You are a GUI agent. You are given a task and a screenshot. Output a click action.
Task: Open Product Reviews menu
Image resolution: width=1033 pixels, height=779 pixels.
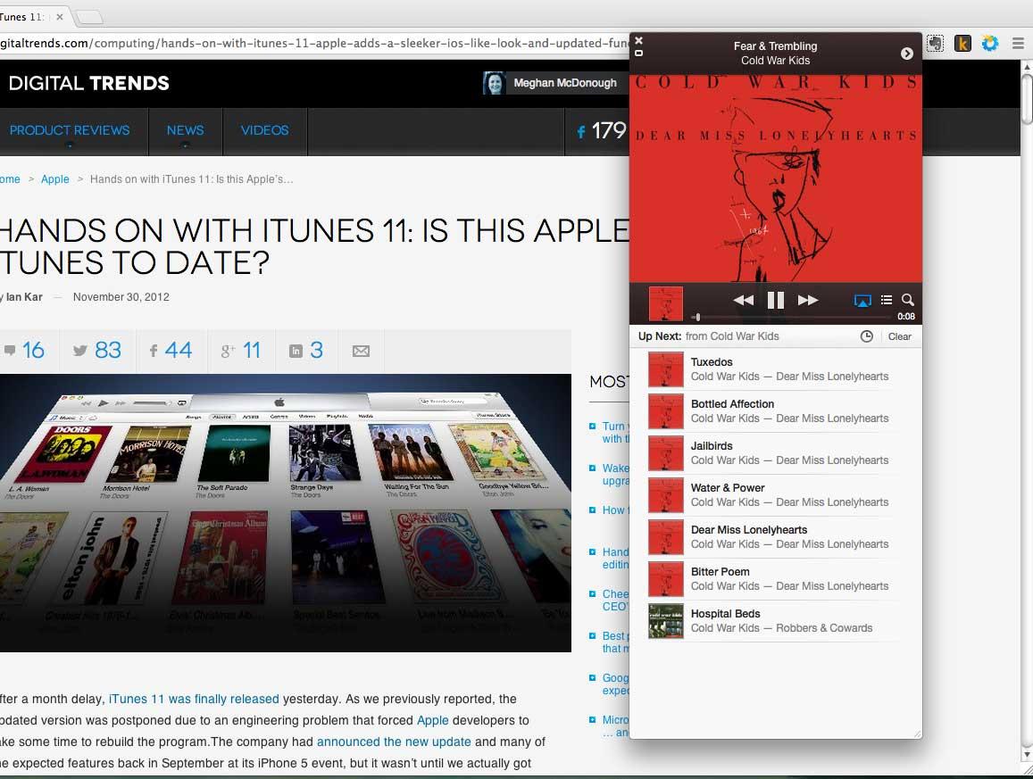click(x=70, y=130)
